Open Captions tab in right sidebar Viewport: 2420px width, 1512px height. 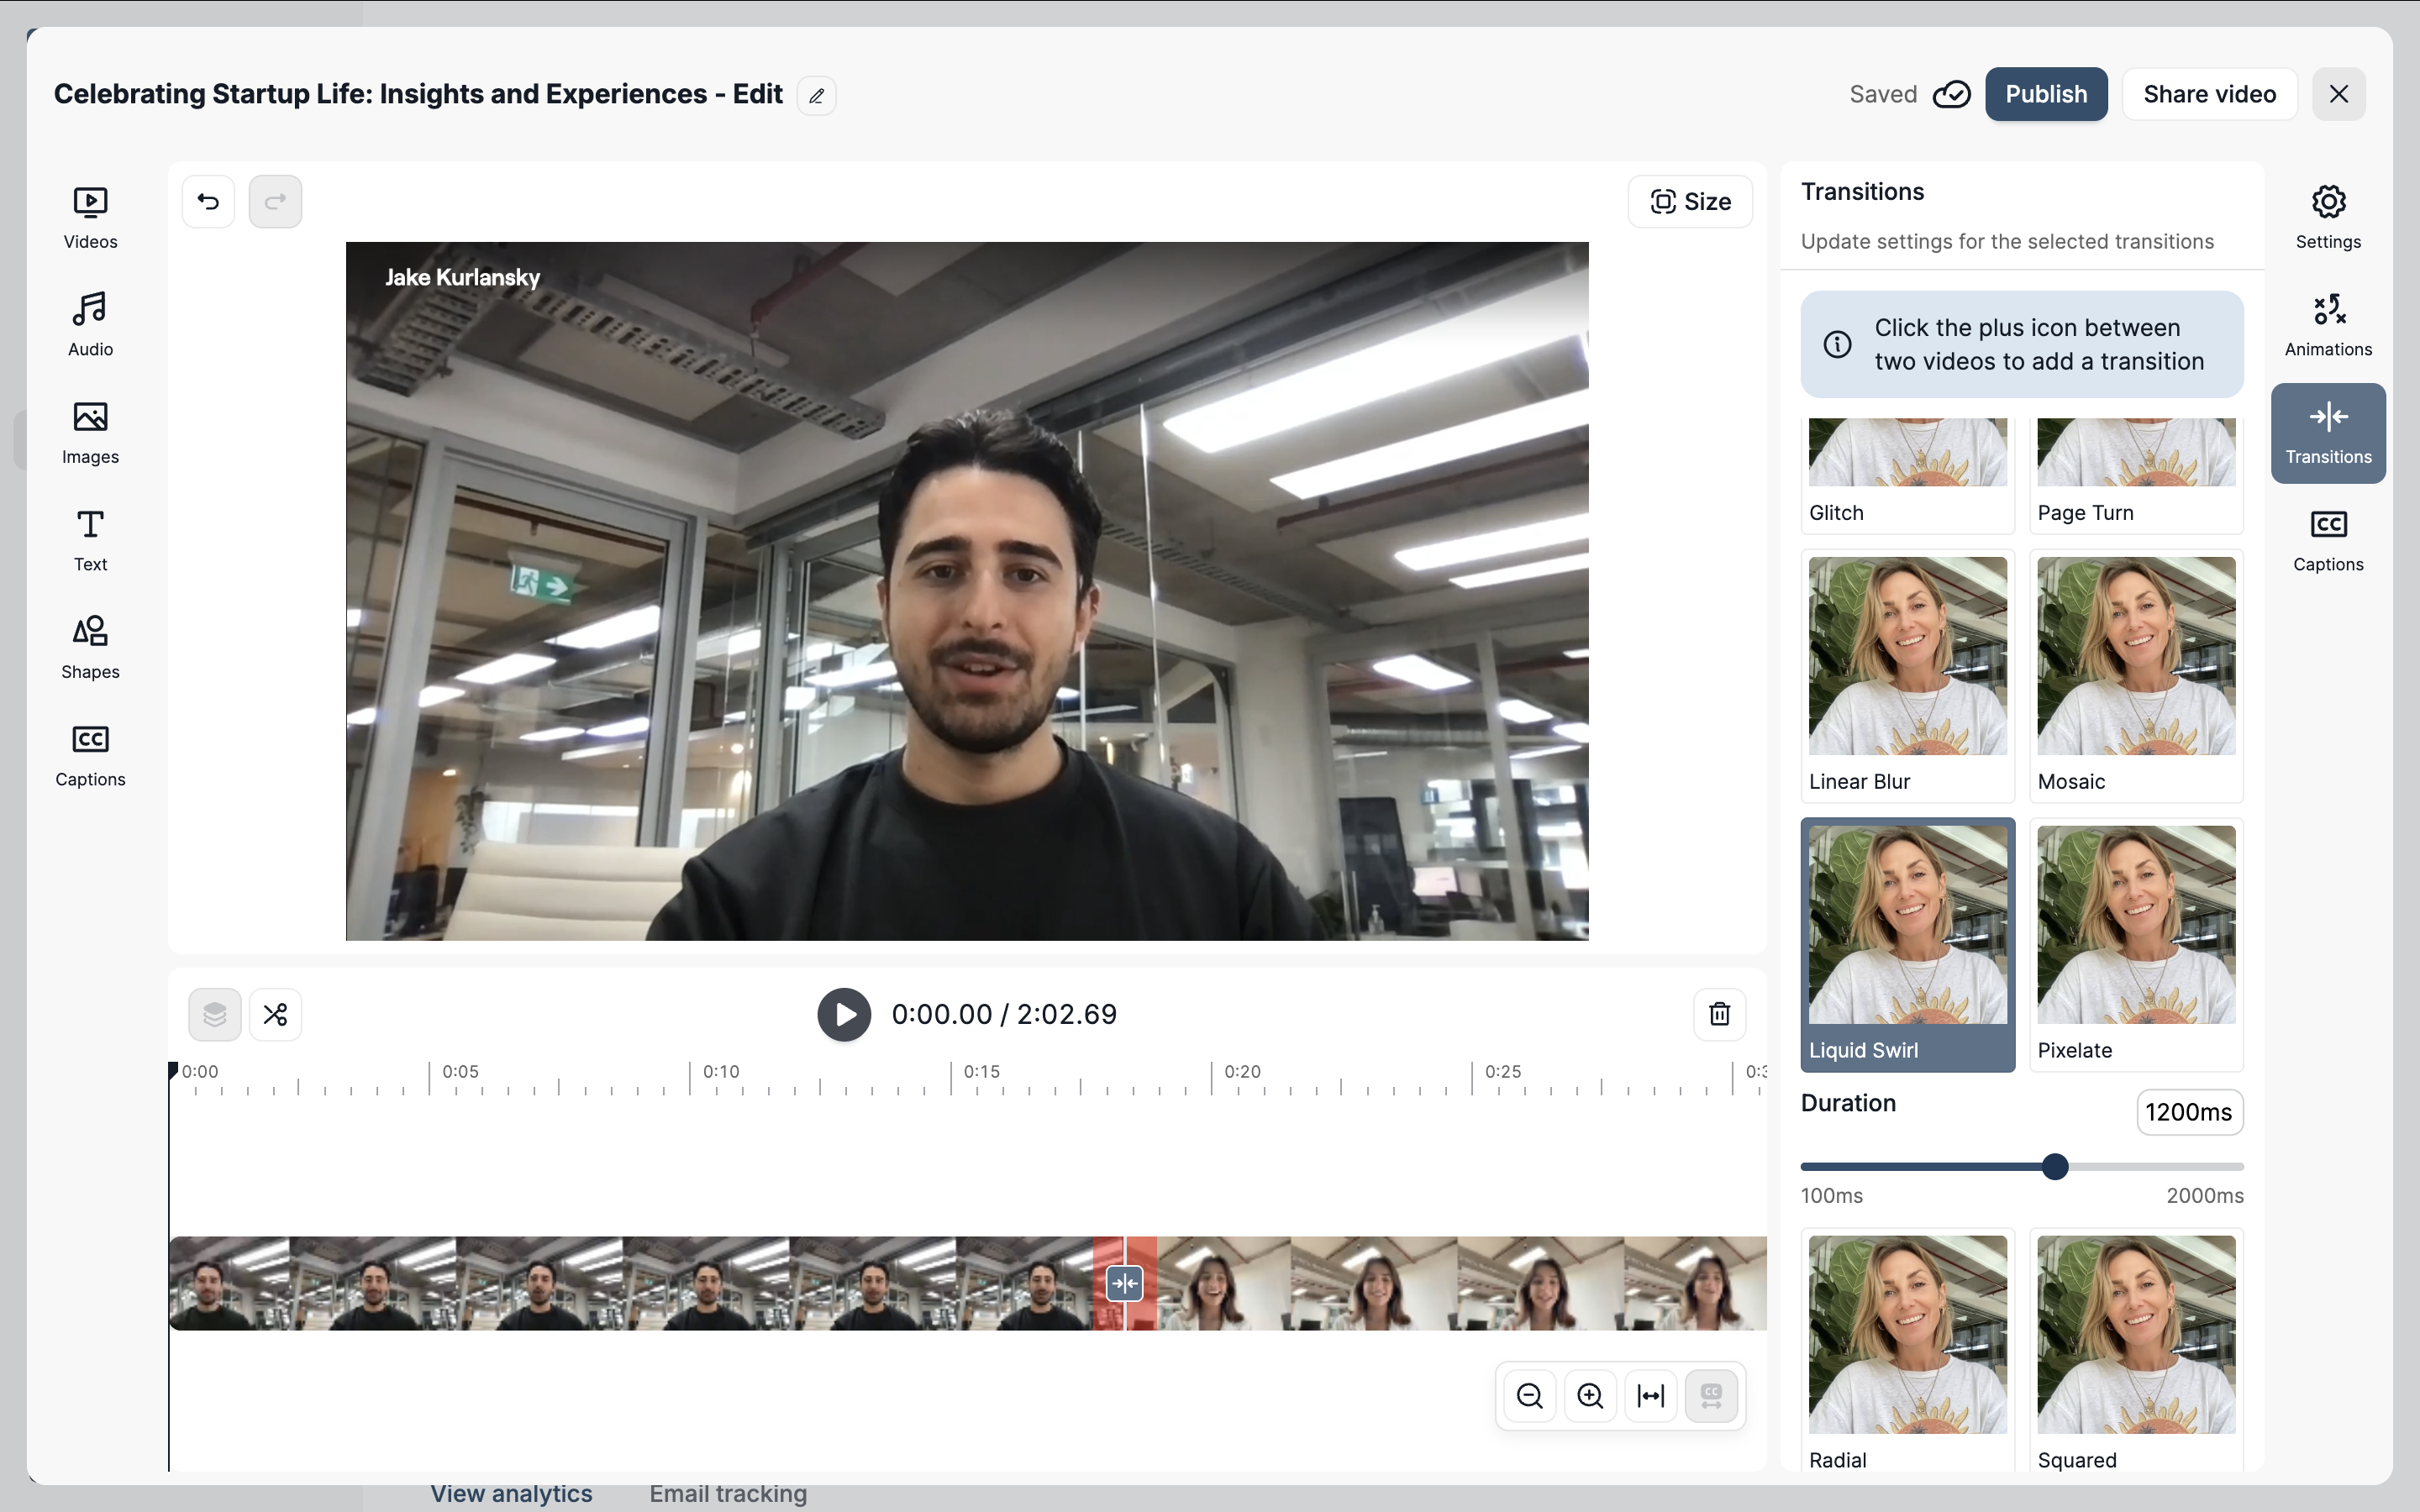(x=2327, y=540)
